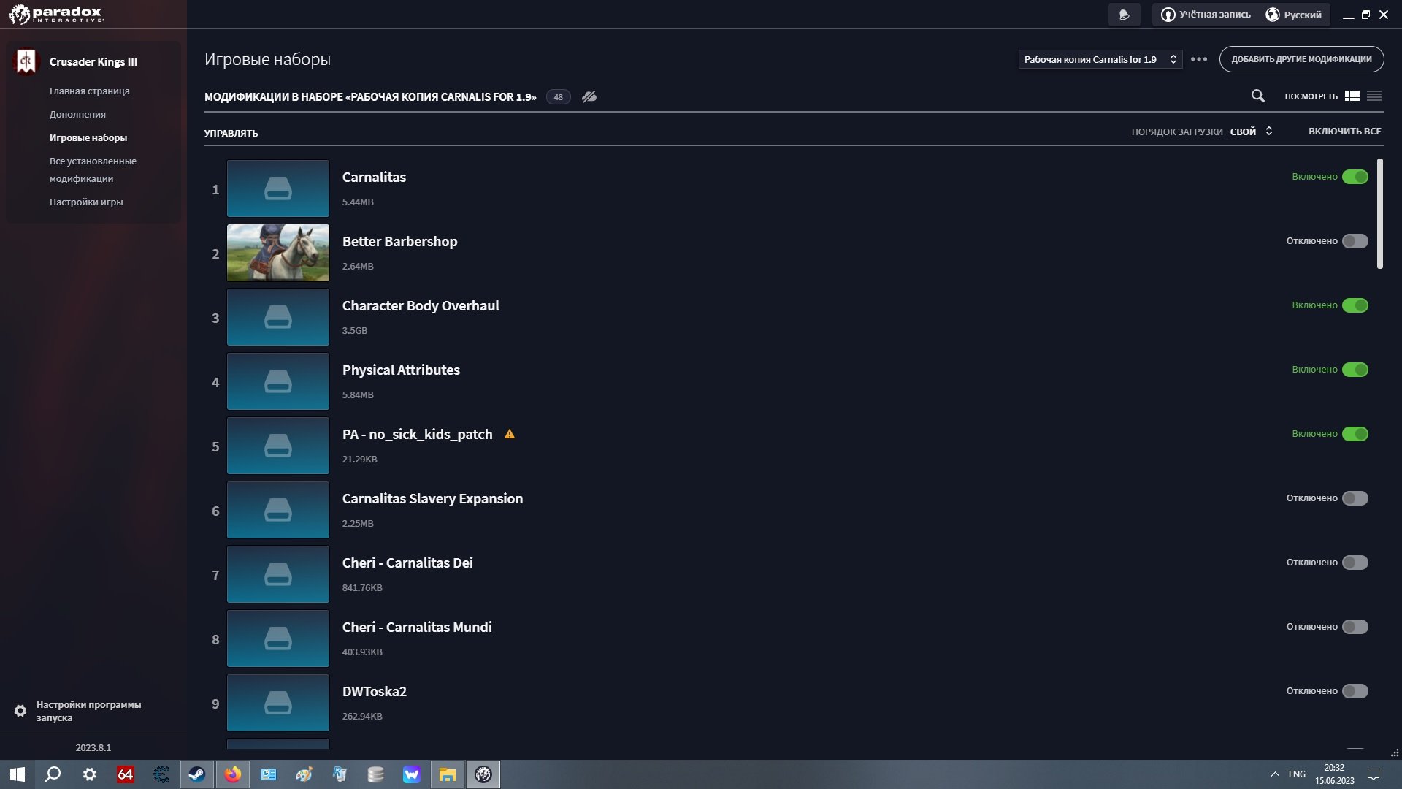Image resolution: width=1402 pixels, height=789 pixels.
Task: Enable Cheri - Carnalitas Dei toggle
Action: 1355,563
